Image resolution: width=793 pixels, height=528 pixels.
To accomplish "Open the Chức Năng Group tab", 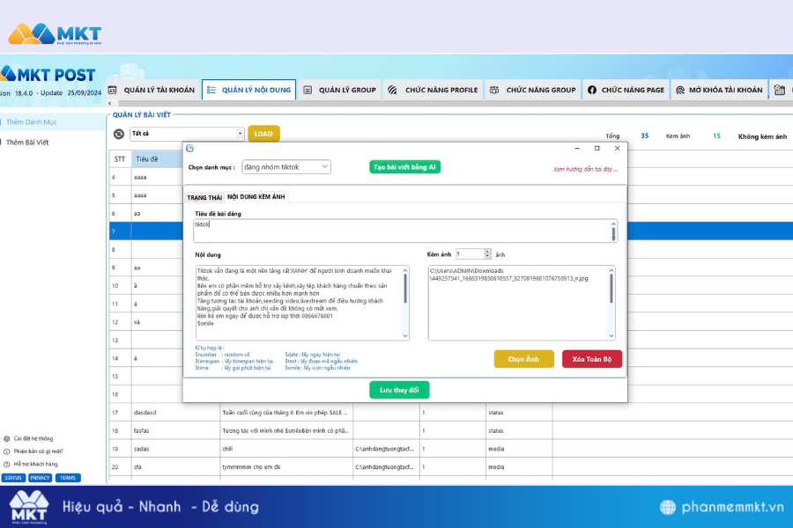I will coord(532,90).
